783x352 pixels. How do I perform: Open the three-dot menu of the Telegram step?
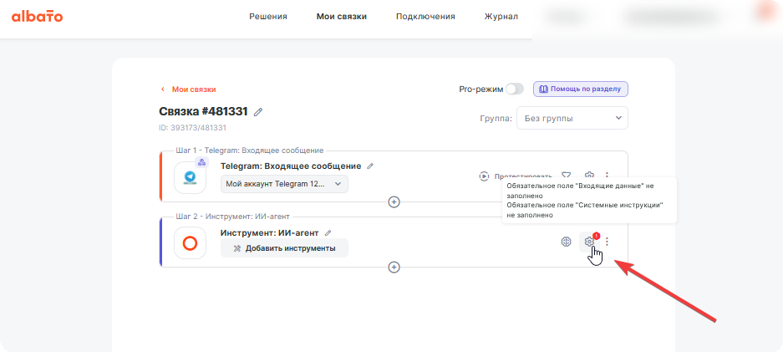click(607, 176)
